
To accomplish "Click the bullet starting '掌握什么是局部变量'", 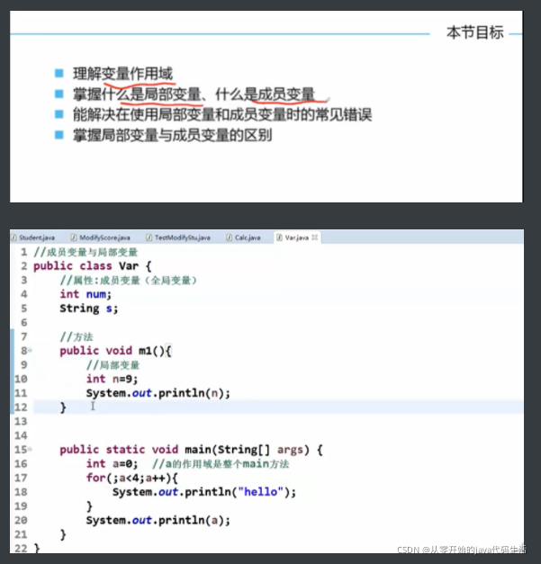I will [194, 94].
